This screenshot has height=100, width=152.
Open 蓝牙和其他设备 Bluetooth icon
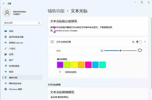click(x=6, y=37)
